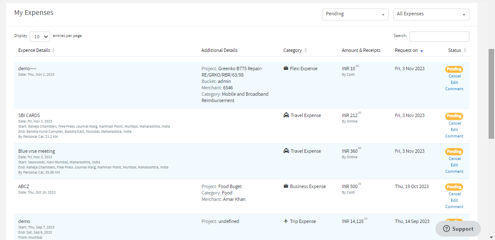The image size is (495, 240).
Task: Click the briefcase icon beside Business Expense
Action: (x=286, y=186)
